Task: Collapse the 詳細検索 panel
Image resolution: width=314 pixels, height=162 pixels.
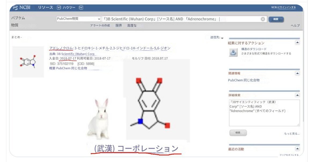Action: click(x=297, y=95)
